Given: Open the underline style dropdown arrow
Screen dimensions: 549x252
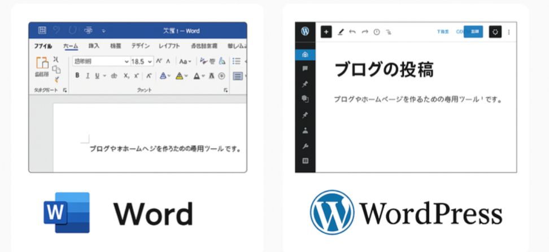Looking at the screenshot, I should click(104, 76).
